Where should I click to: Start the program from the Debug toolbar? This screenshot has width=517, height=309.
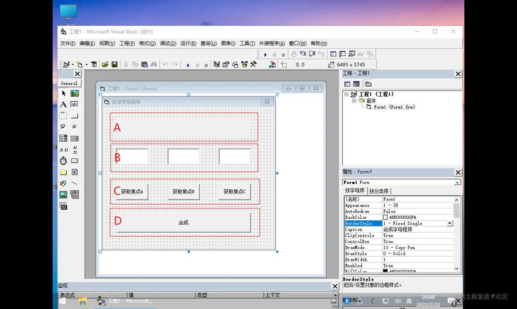click(265, 54)
